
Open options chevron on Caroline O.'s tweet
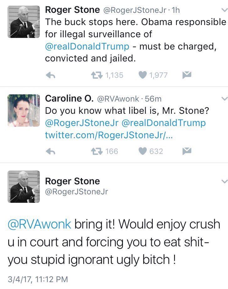[224, 99]
